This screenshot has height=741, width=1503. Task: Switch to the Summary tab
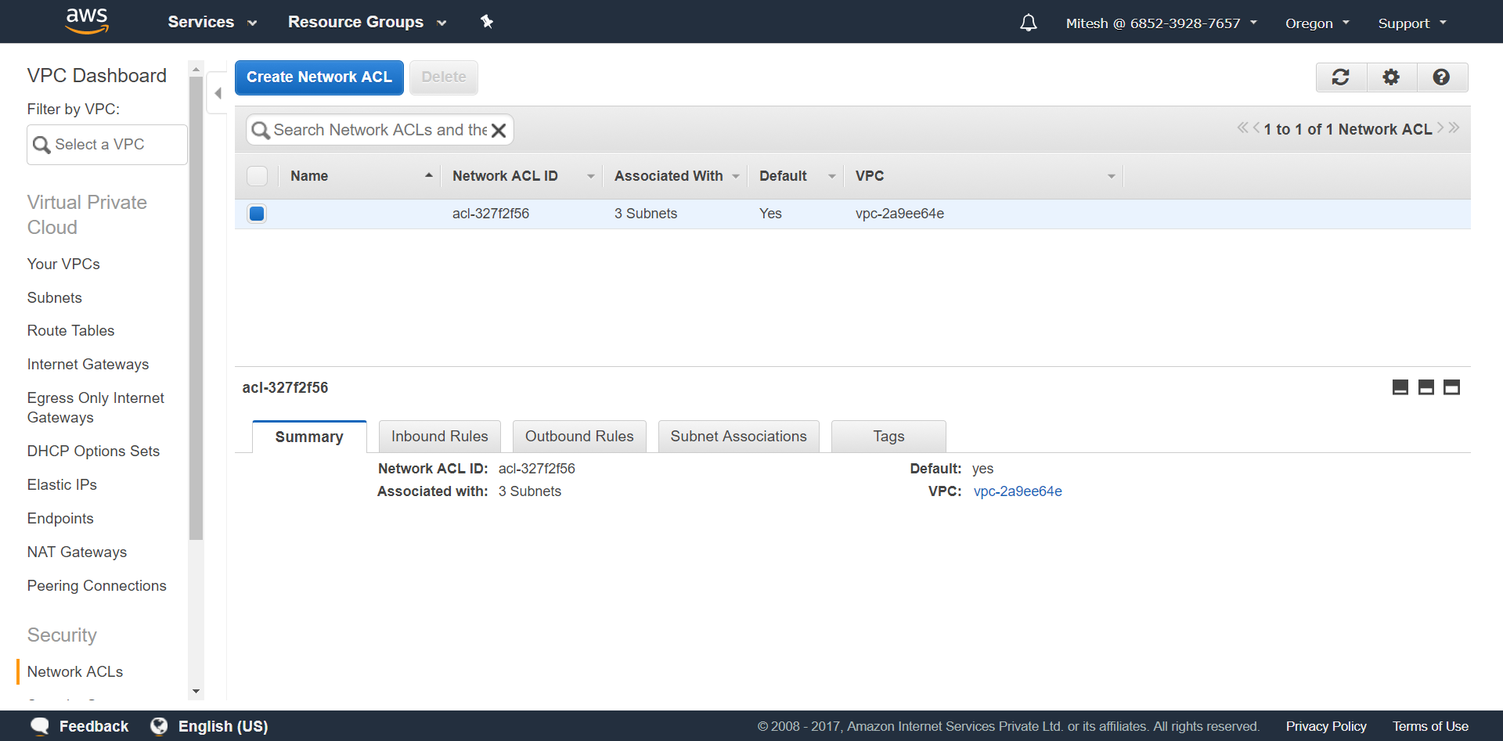(x=309, y=437)
